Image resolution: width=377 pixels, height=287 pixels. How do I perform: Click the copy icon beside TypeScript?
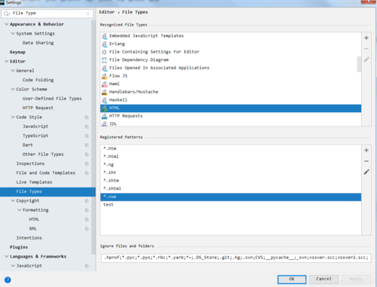click(x=87, y=136)
